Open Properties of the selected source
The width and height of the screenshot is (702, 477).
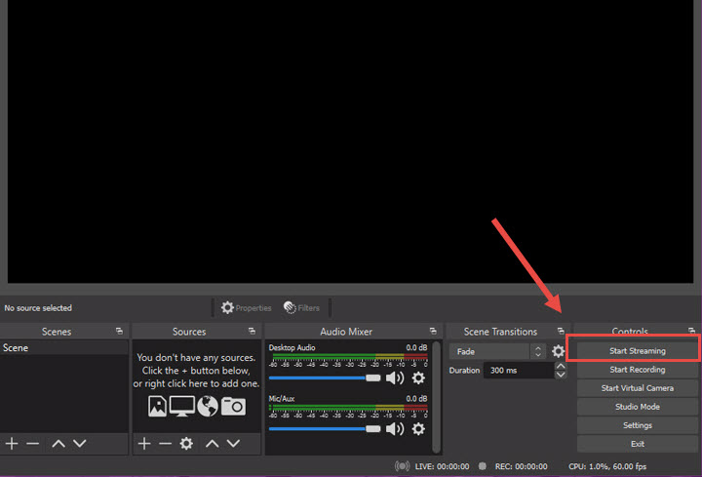point(247,307)
